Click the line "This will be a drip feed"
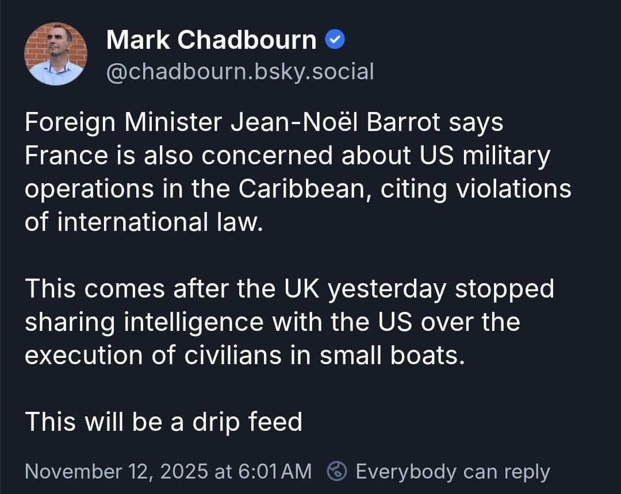The height and width of the screenshot is (494, 621). (x=163, y=422)
